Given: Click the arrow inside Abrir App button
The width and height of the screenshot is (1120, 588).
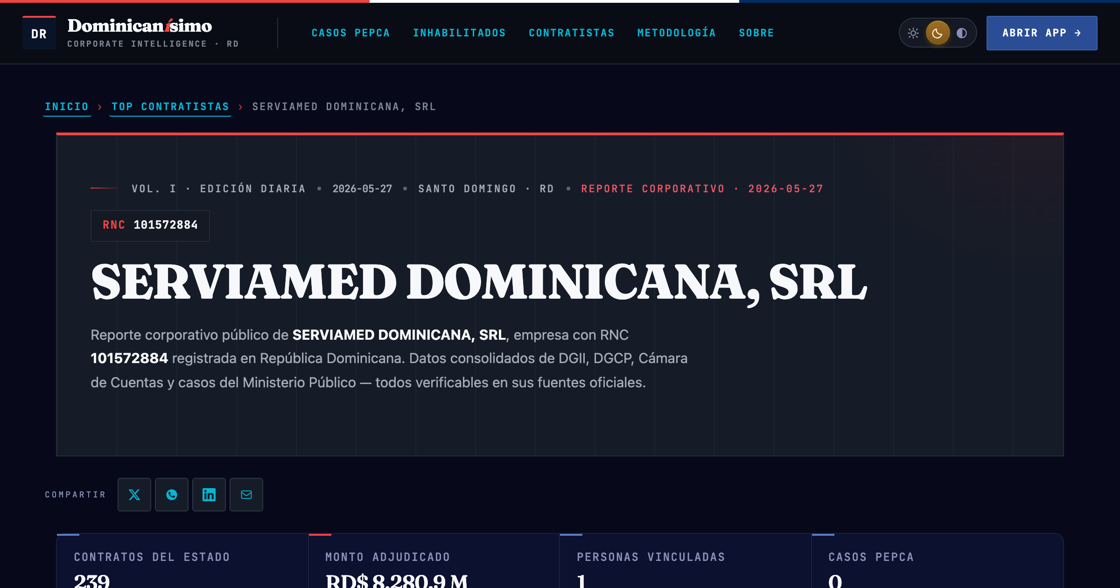Looking at the screenshot, I should tap(1078, 33).
